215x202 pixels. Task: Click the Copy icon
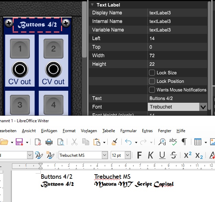(x=86, y=142)
